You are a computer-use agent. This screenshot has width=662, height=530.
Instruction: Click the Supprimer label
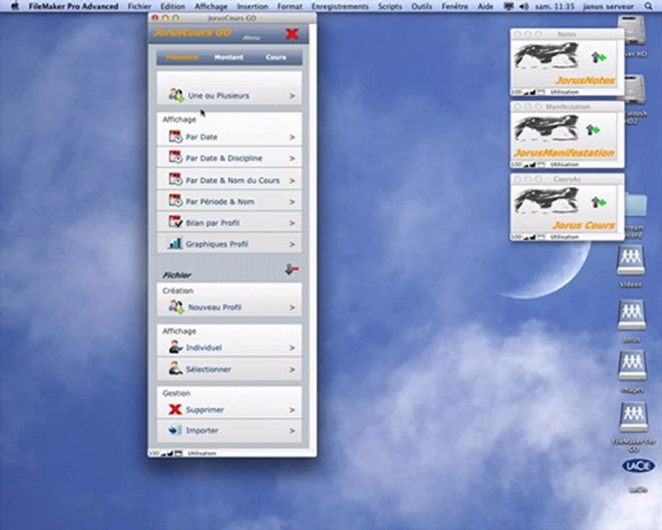click(205, 410)
